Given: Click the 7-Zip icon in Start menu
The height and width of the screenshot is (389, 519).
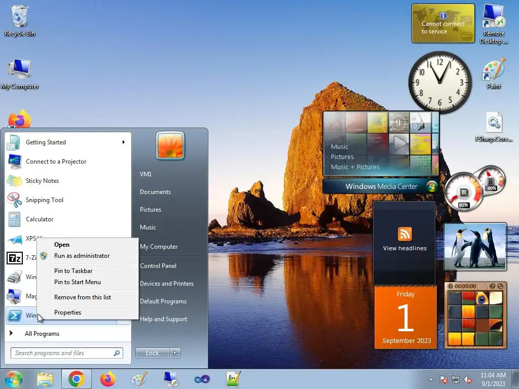Looking at the screenshot, I should pos(15,258).
